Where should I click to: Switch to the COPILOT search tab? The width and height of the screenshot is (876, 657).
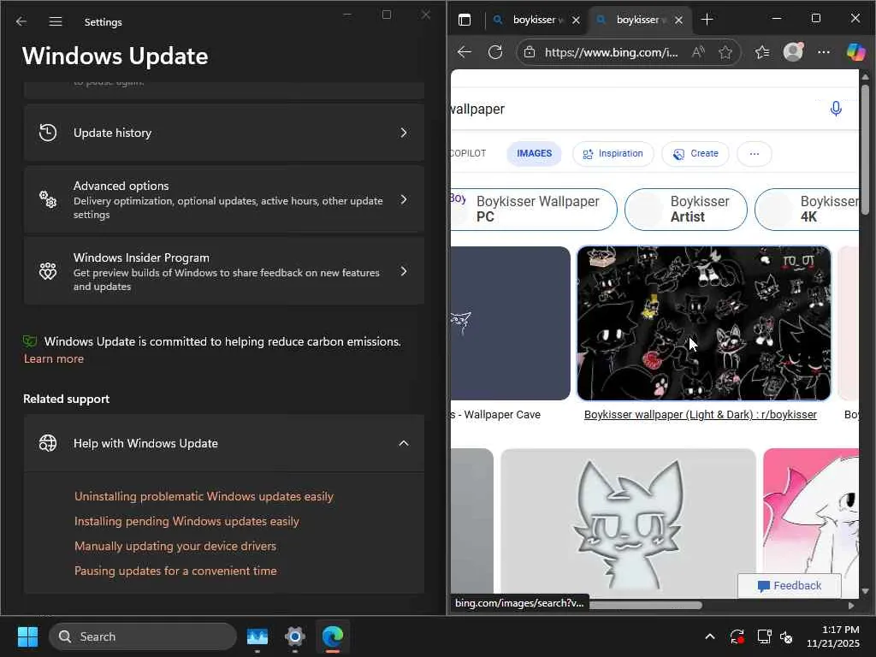coord(468,153)
